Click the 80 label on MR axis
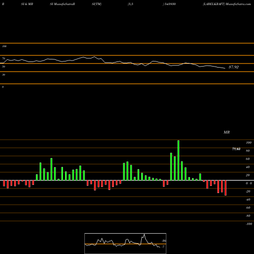Screen dimensions: 254x254 point(248,151)
